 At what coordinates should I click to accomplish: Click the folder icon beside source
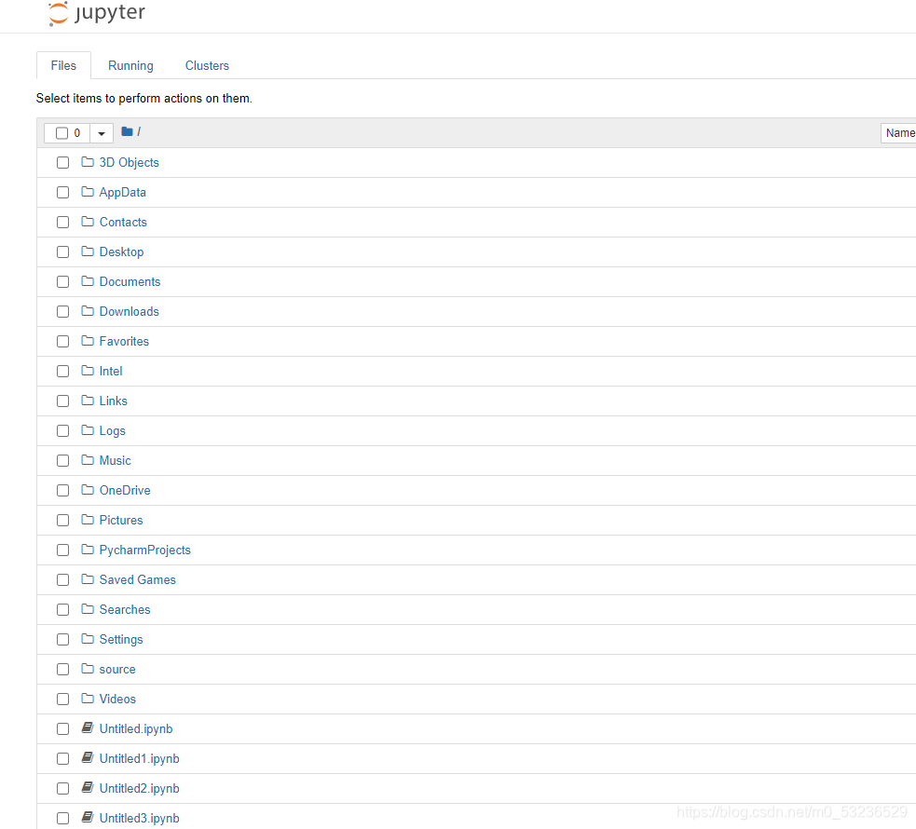coord(88,669)
